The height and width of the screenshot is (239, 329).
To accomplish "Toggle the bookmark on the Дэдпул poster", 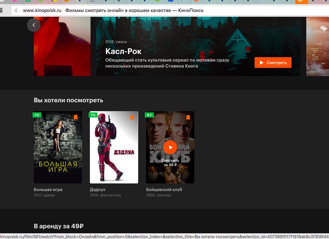I will (x=132, y=117).
